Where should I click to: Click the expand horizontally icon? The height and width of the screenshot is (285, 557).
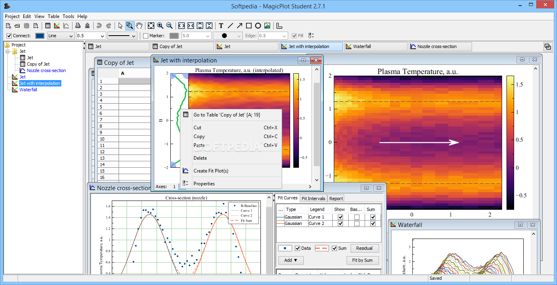[x=181, y=26]
